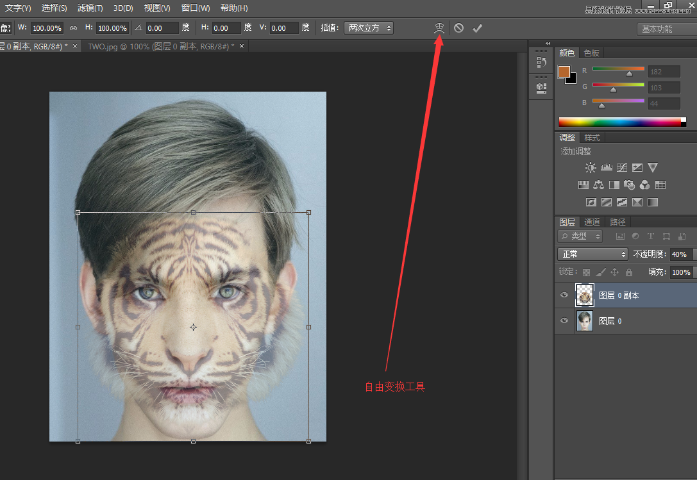The image size is (697, 480).
Task: Switch to the 色板 swatches tab
Action: tap(591, 53)
